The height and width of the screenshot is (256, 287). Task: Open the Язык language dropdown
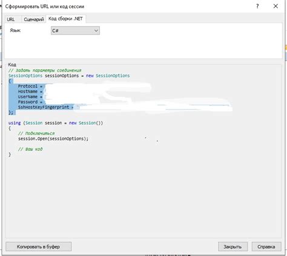coord(75,31)
